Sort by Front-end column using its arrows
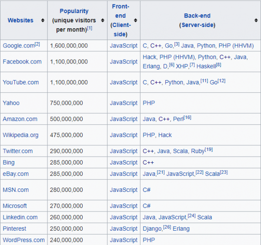 point(135,20)
